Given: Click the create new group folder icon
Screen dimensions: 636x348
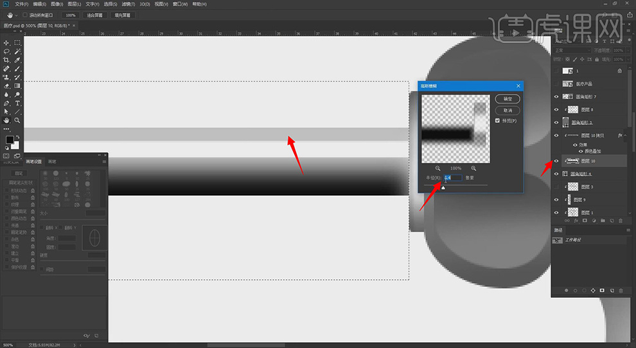Looking at the screenshot, I should click(603, 221).
